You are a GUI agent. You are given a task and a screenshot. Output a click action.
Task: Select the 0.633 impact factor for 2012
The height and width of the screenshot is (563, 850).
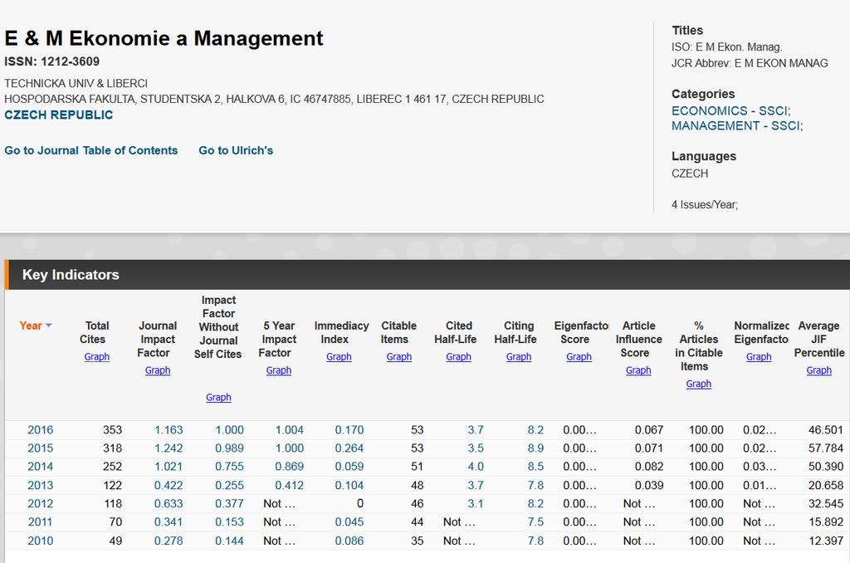(x=169, y=504)
